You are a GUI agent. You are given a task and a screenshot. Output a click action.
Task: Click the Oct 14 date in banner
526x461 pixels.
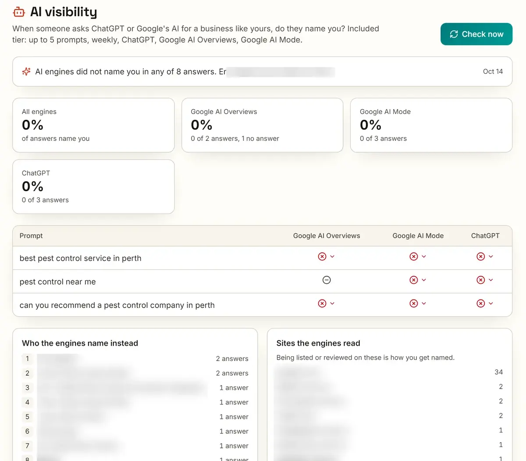click(x=493, y=71)
